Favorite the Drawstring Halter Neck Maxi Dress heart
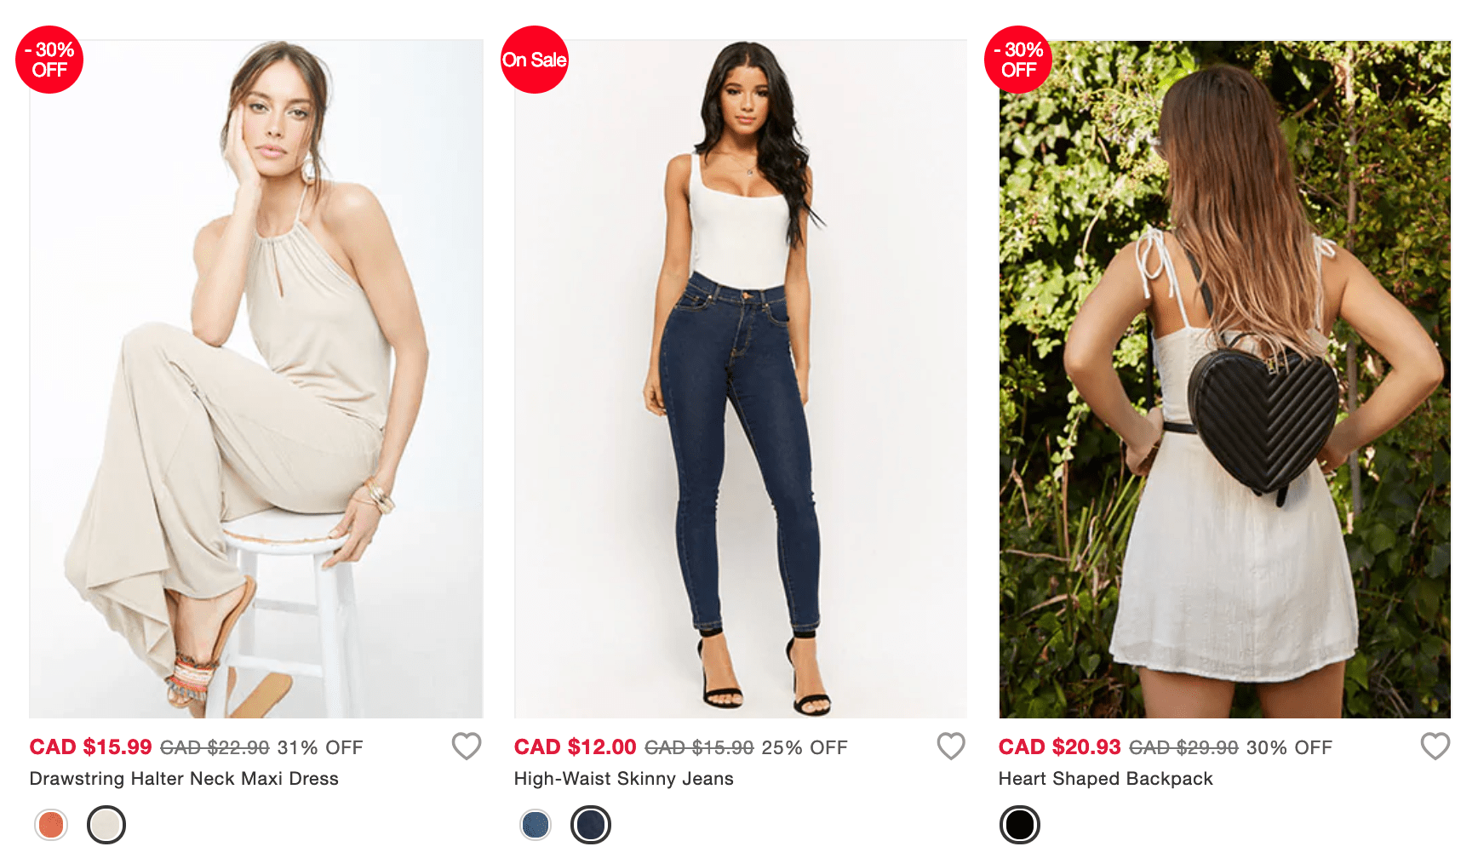The width and height of the screenshot is (1478, 858). click(467, 746)
